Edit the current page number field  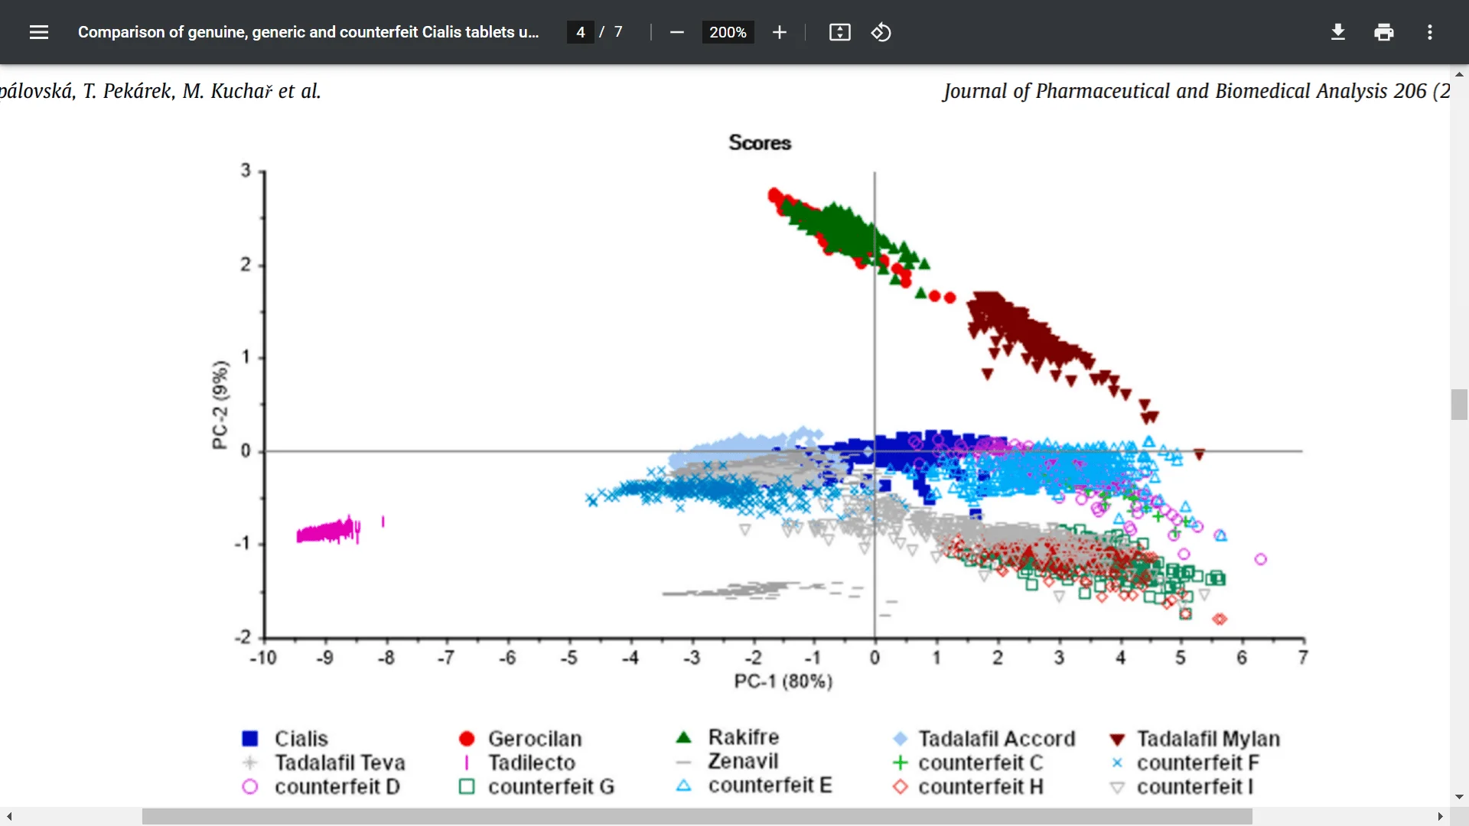coord(581,32)
